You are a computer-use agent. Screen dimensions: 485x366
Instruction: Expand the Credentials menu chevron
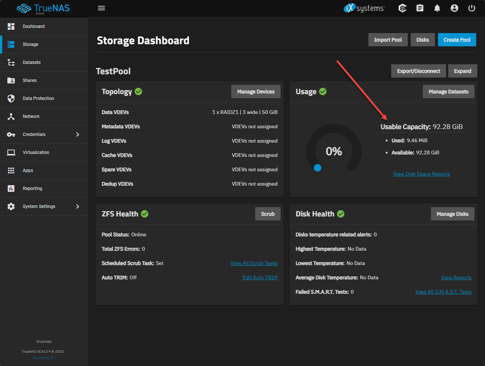tap(78, 134)
